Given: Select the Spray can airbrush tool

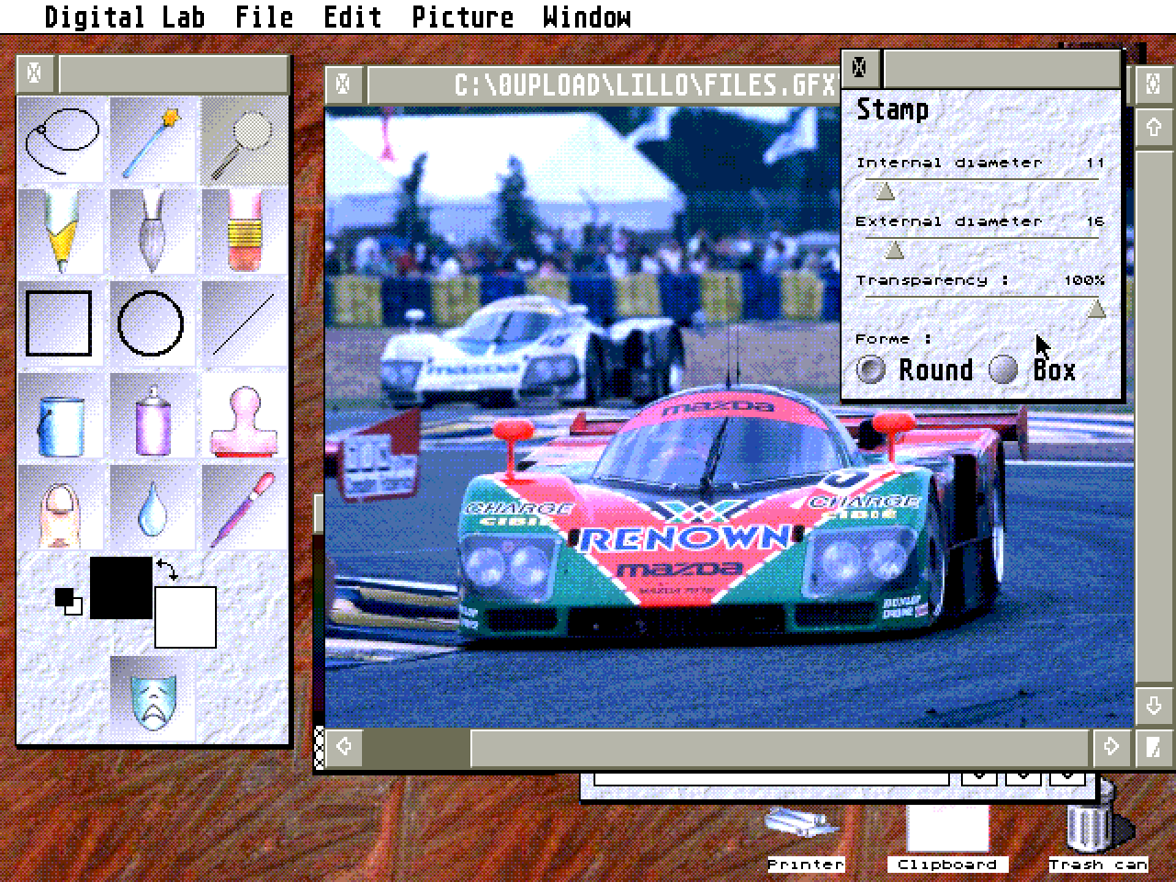Looking at the screenshot, I should click(x=153, y=415).
